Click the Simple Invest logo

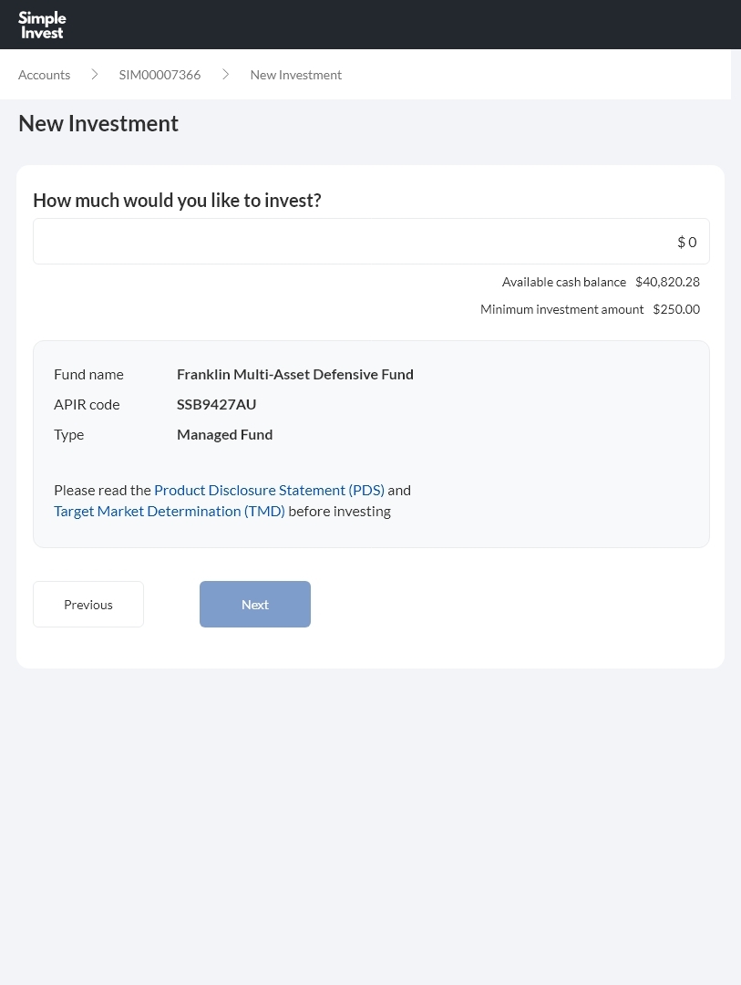pos(42,25)
